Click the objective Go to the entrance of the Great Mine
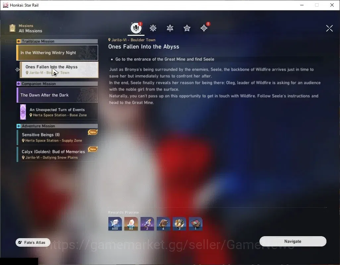Viewport: 340px width, 265px height. coord(165,59)
